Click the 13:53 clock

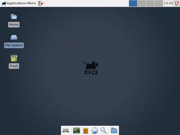click(168, 3)
